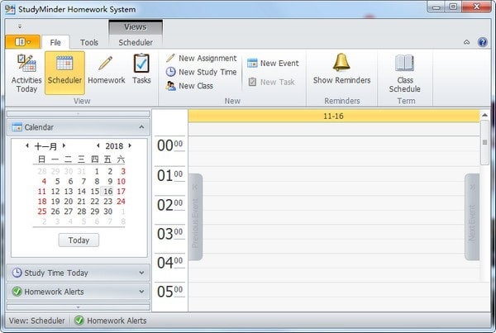Expand the Study Time Today panel
Image resolution: width=496 pixels, height=333 pixels.
pos(141,273)
